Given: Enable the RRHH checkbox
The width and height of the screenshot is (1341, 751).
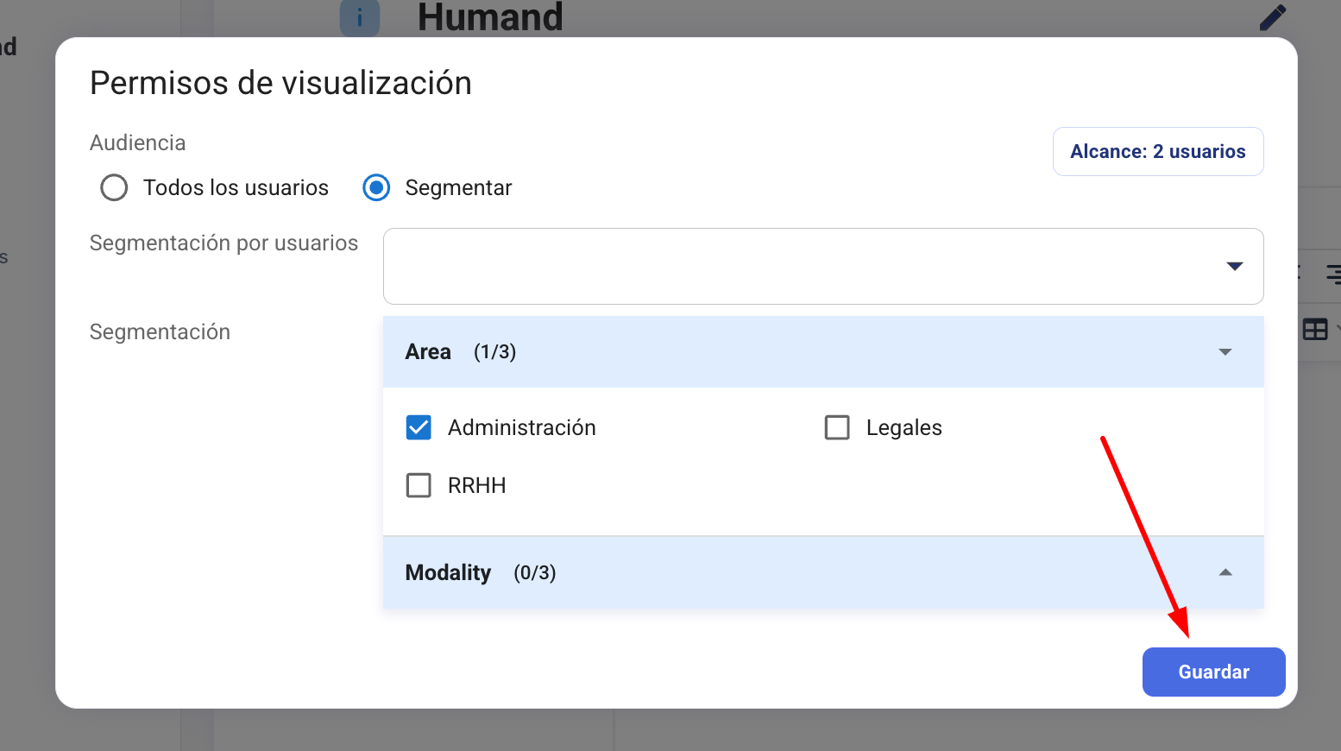Looking at the screenshot, I should pyautogui.click(x=419, y=485).
